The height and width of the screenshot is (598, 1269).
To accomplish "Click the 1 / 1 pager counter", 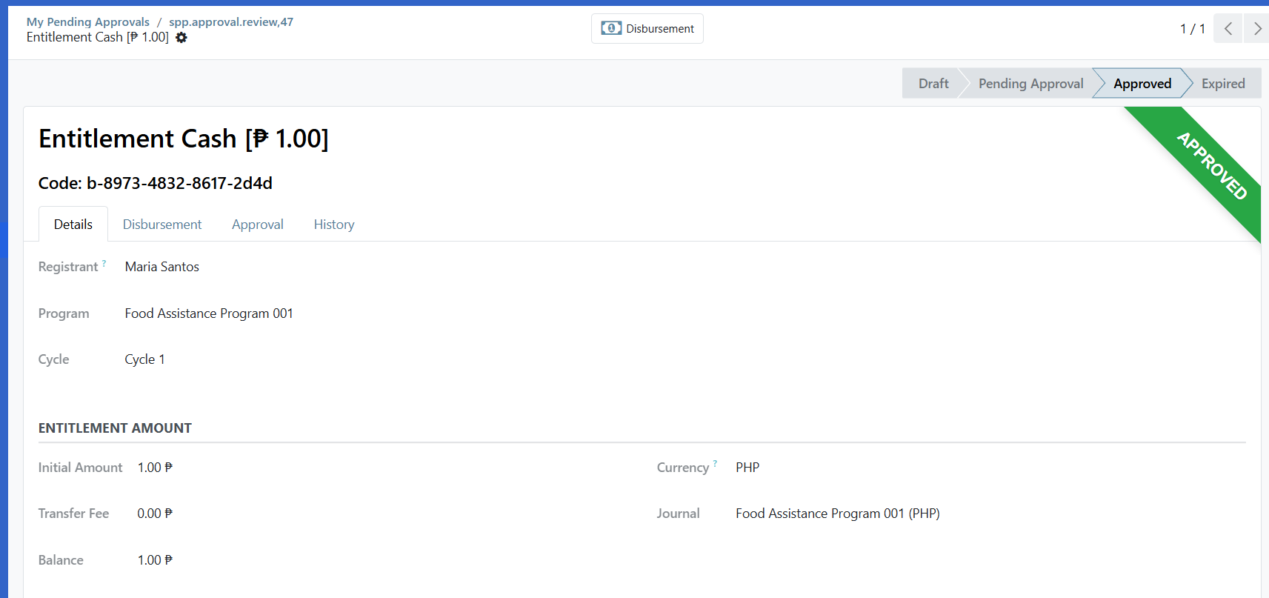I will (x=1193, y=29).
